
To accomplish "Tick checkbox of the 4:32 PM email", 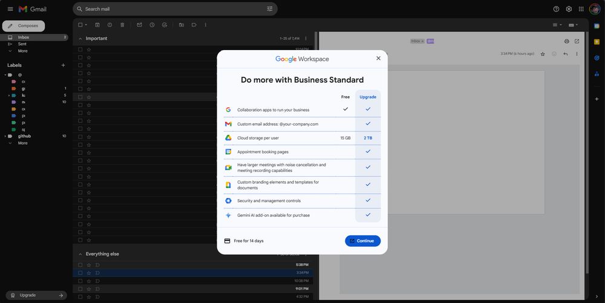I will coord(80,297).
